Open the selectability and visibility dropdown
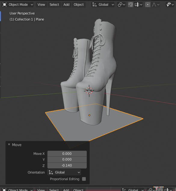 point(170,5)
